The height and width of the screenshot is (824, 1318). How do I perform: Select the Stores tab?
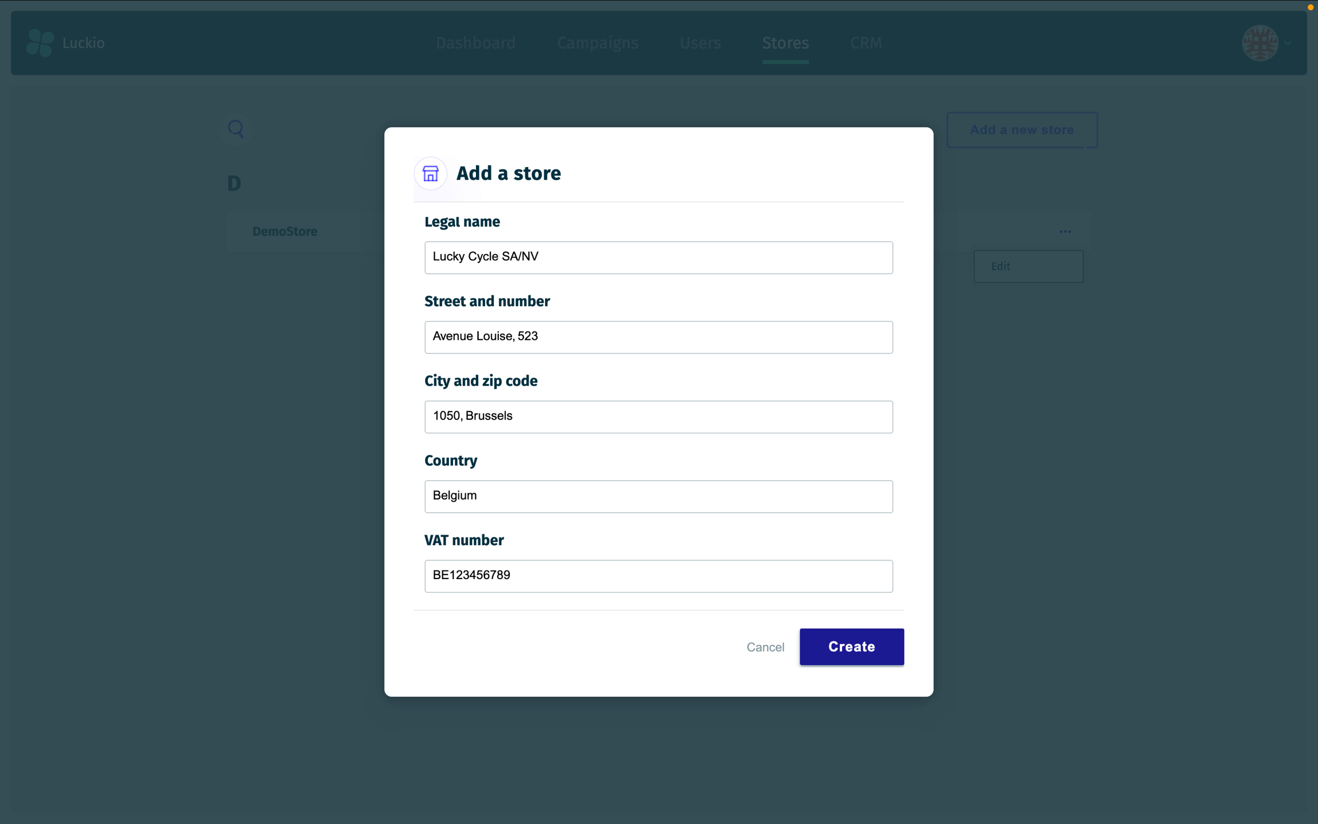click(785, 43)
